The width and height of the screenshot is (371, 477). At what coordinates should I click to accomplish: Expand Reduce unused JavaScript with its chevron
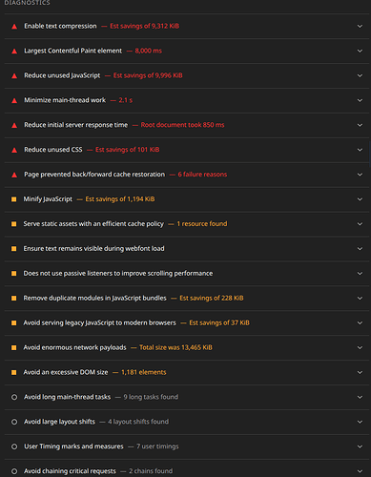pyautogui.click(x=360, y=75)
